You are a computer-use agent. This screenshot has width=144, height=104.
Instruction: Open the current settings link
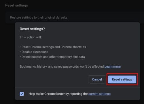tap(99, 94)
